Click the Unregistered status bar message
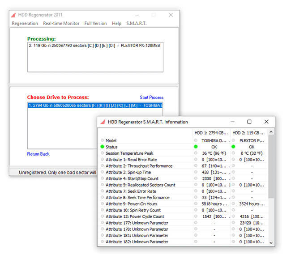 point(58,173)
